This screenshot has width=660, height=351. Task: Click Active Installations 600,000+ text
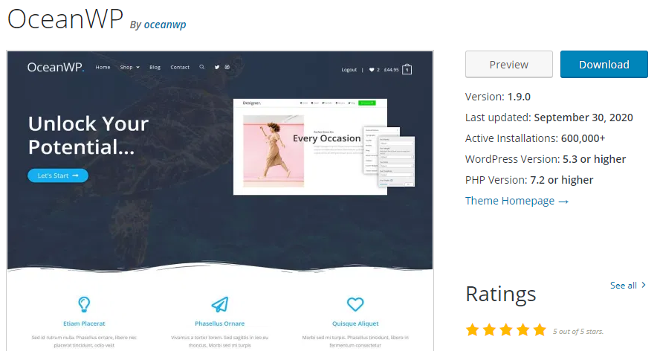click(535, 138)
